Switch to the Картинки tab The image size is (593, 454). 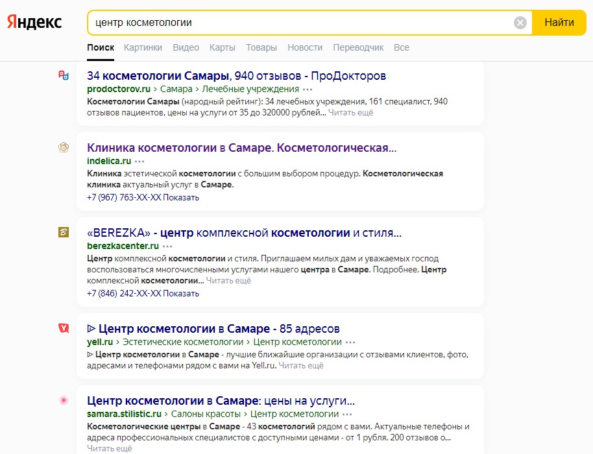pos(143,47)
